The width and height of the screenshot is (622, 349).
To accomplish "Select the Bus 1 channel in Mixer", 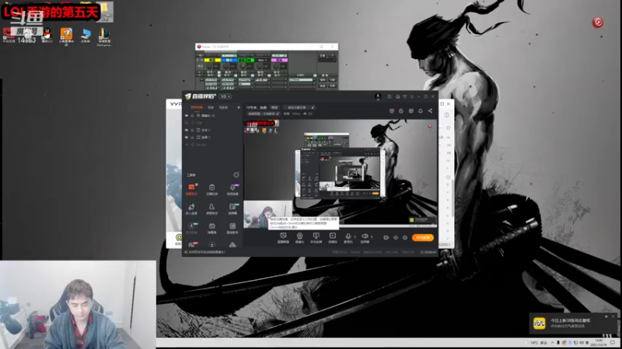I will pos(262,60).
